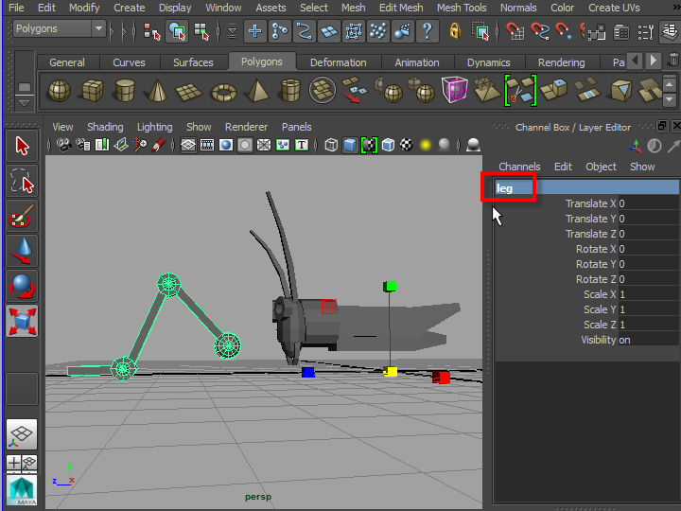
Task: Click the Select camera icon in viewport
Action: [x=64, y=145]
